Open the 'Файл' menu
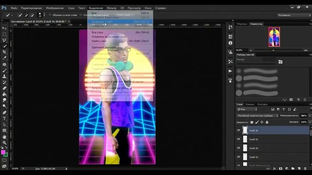 (x=14, y=8)
